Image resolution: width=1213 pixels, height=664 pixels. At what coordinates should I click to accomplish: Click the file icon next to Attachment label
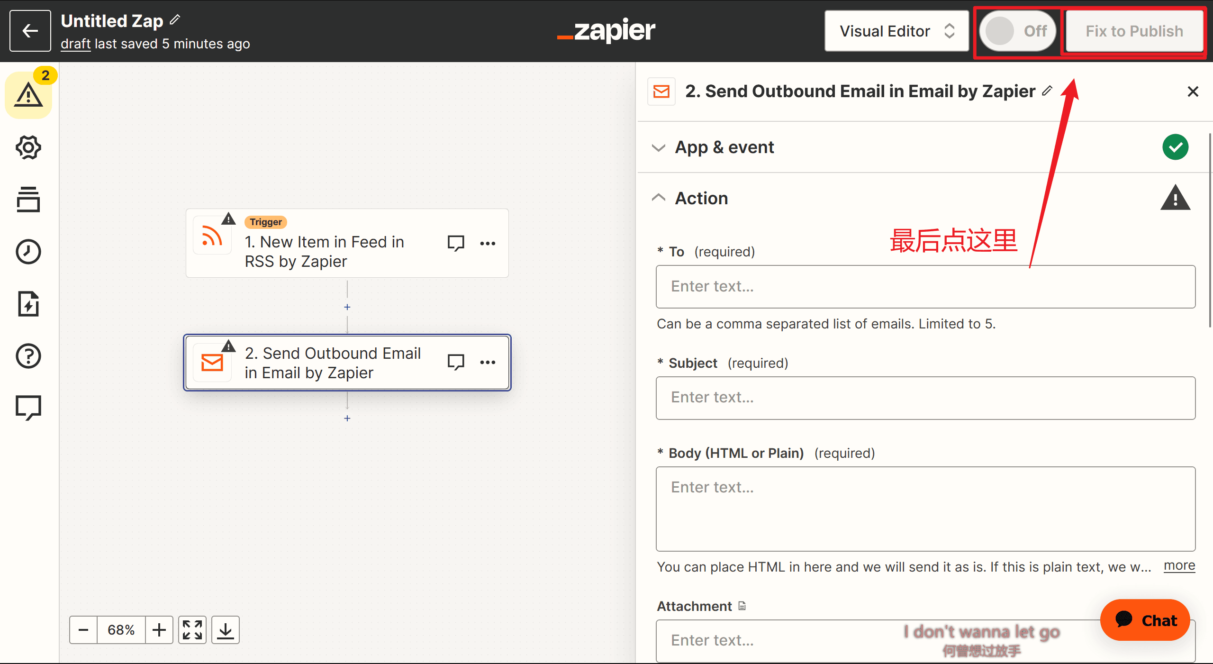point(742,606)
